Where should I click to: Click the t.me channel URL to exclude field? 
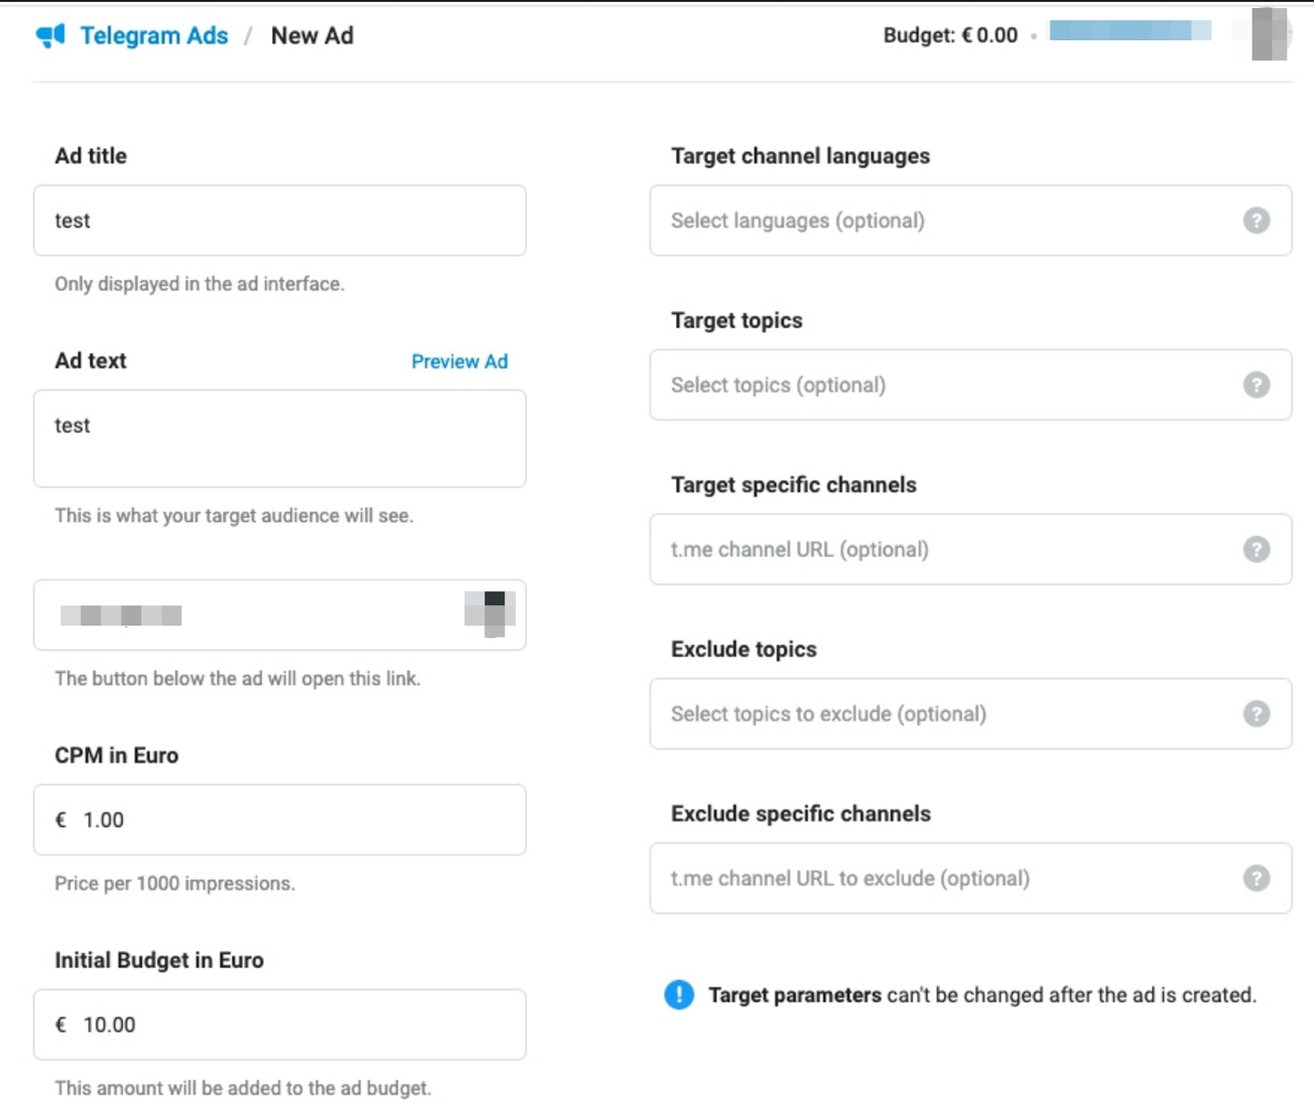pyautogui.click(x=946, y=878)
